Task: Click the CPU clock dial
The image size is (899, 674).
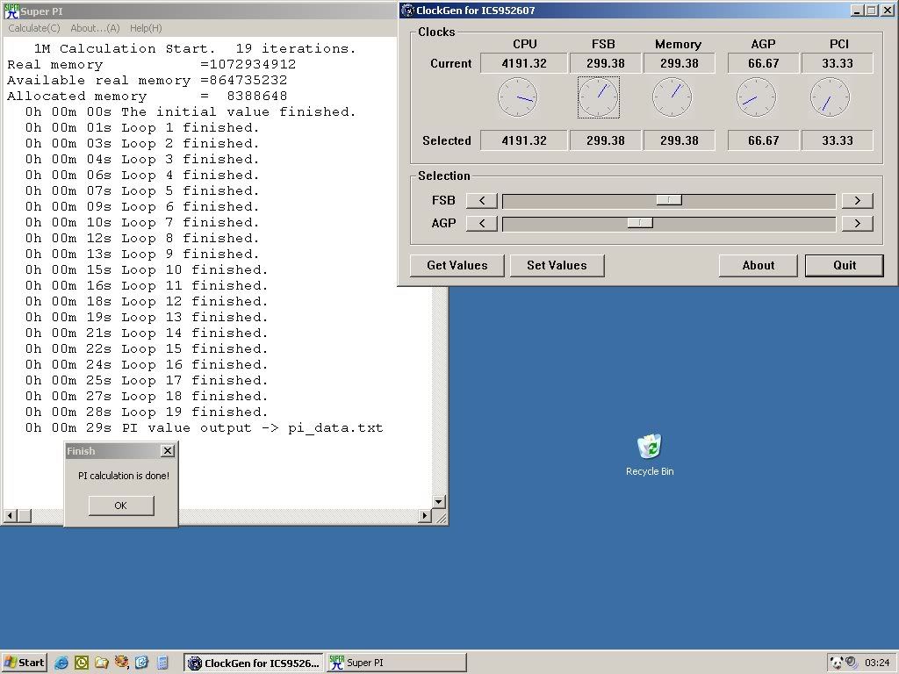Action: (518, 97)
